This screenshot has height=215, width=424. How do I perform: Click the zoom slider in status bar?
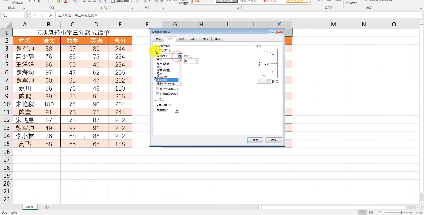point(401,213)
